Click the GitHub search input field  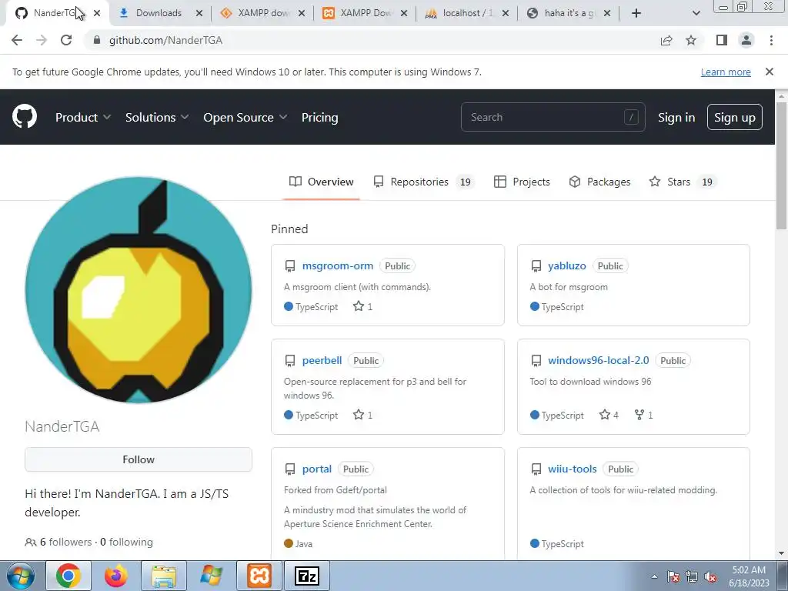tap(553, 117)
